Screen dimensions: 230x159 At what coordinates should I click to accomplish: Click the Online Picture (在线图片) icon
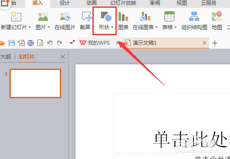65,17
